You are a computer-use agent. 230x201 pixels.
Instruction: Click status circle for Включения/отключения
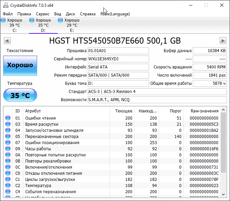(x=8, y=167)
